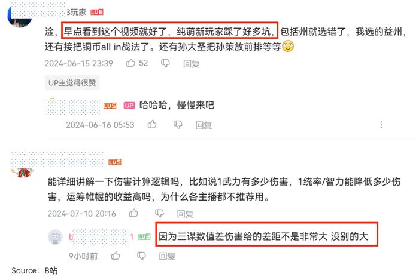Click the LV6 level badge
Image resolution: width=419 pixels, height=277 pixels.
[x=97, y=13]
